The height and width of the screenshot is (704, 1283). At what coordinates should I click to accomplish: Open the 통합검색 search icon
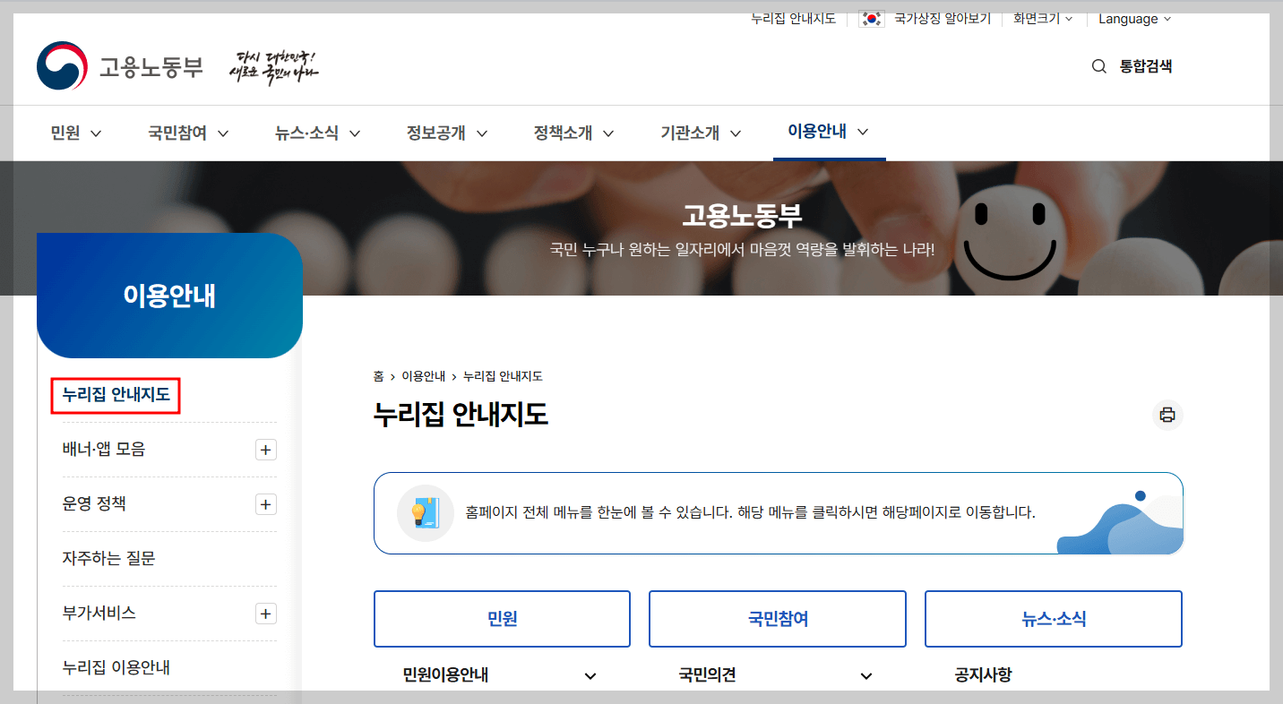point(1099,65)
